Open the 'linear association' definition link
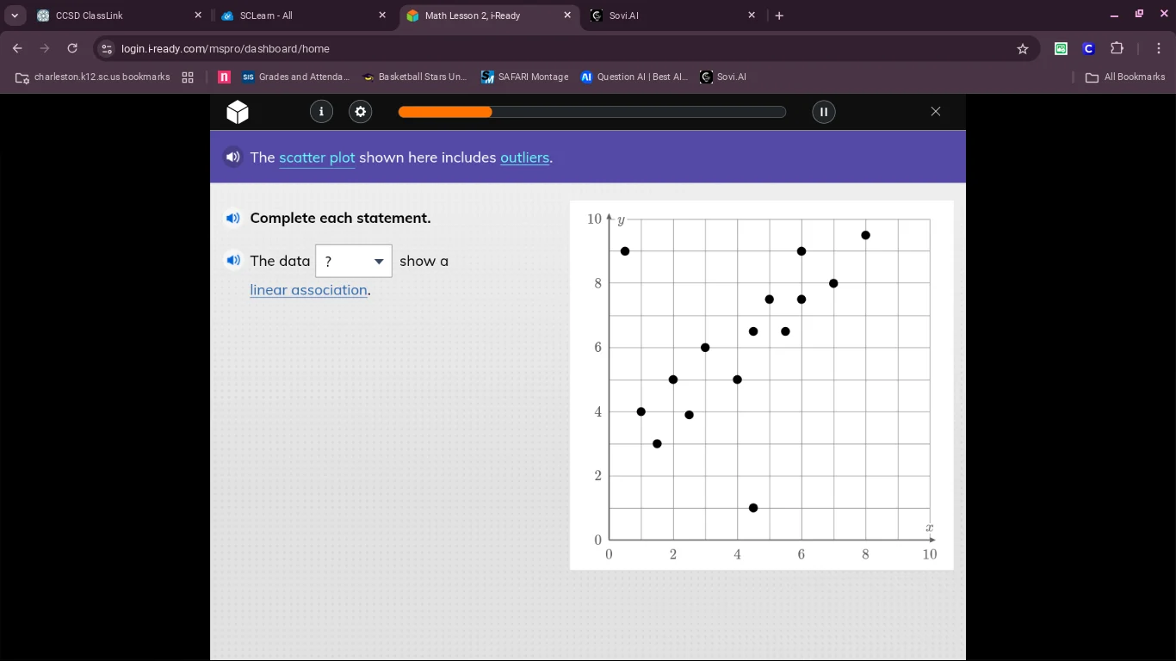Viewport: 1176px width, 661px height. [x=308, y=290]
